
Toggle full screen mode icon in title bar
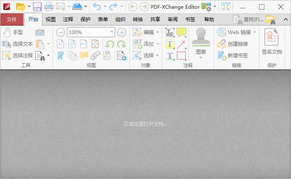[x=225, y=7]
